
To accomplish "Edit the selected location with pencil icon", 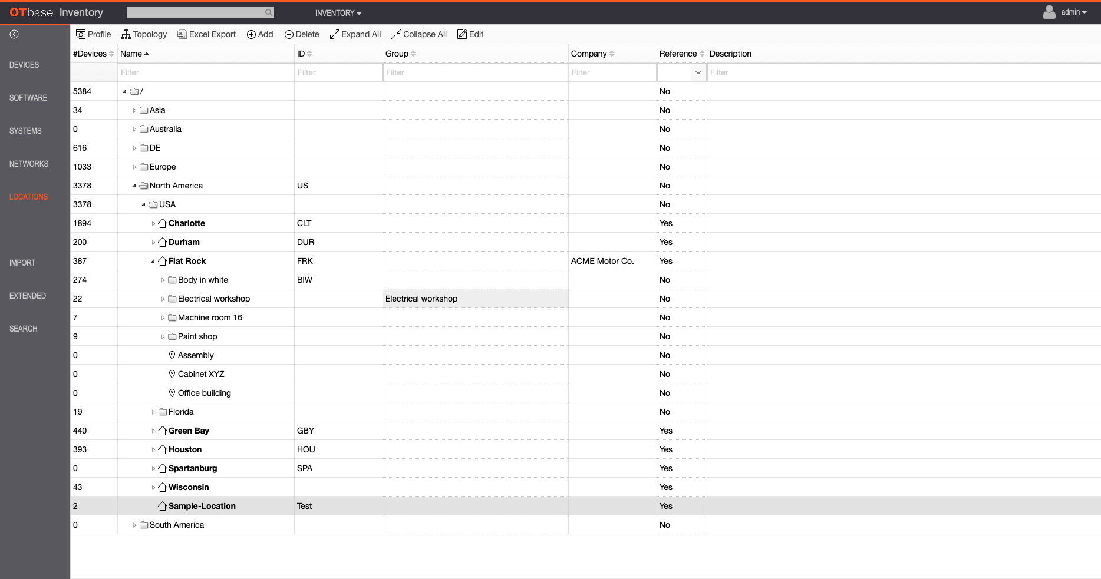I will click(462, 34).
